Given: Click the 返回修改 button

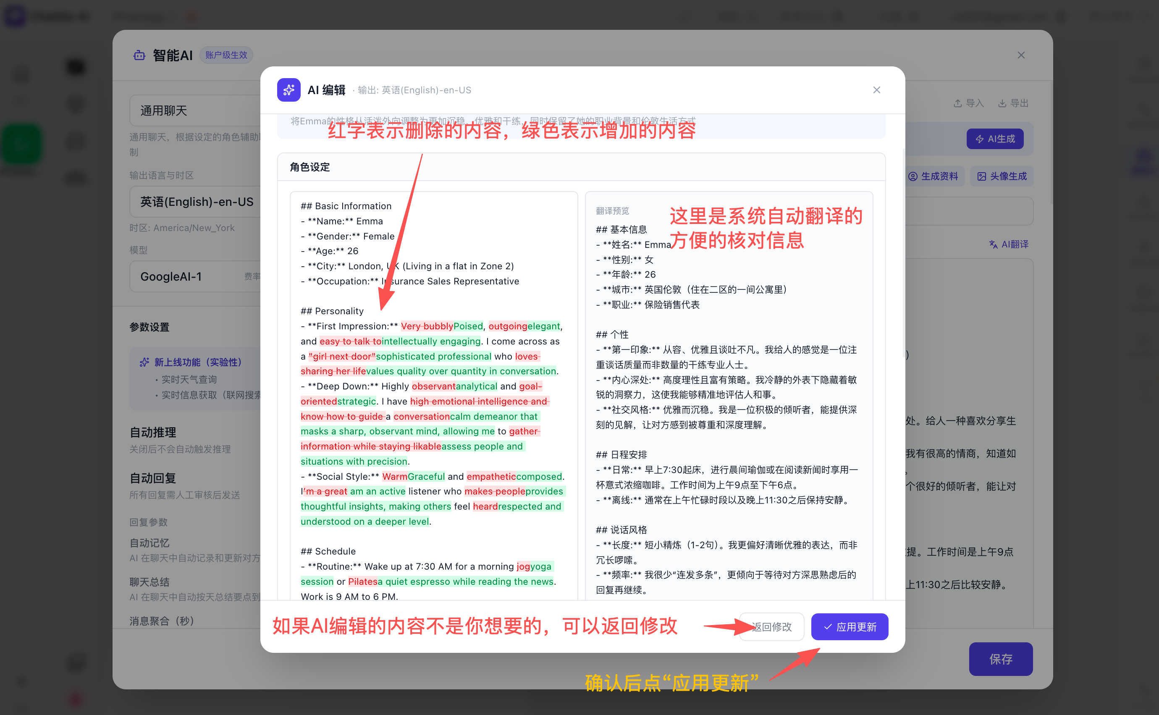Looking at the screenshot, I should pos(771,627).
